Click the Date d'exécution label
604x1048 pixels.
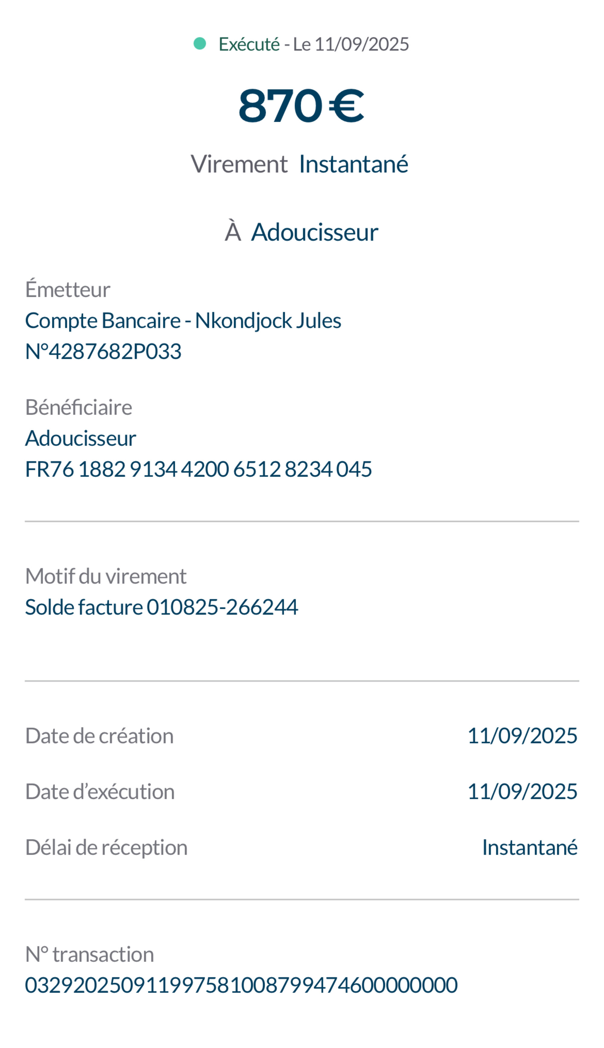click(100, 791)
